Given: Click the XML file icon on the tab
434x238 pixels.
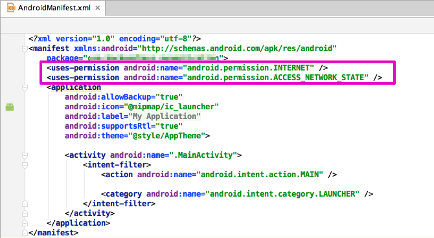Looking at the screenshot, I should [11, 8].
